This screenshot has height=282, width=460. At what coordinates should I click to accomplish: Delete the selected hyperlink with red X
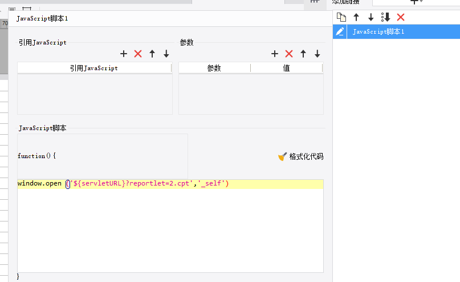coord(401,17)
